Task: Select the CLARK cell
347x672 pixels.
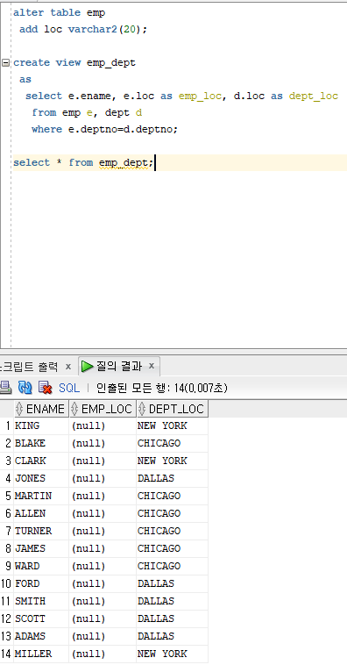Action: pyautogui.click(x=41, y=461)
